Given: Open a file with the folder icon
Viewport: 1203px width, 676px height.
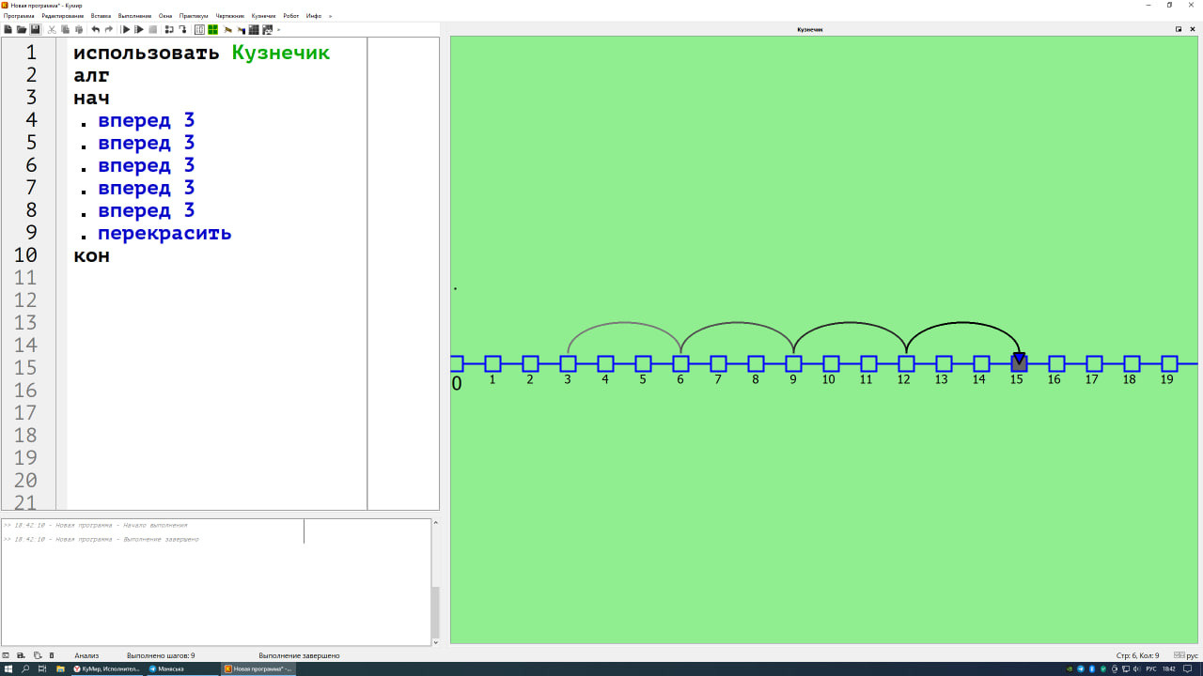Looking at the screenshot, I should coord(22,30).
